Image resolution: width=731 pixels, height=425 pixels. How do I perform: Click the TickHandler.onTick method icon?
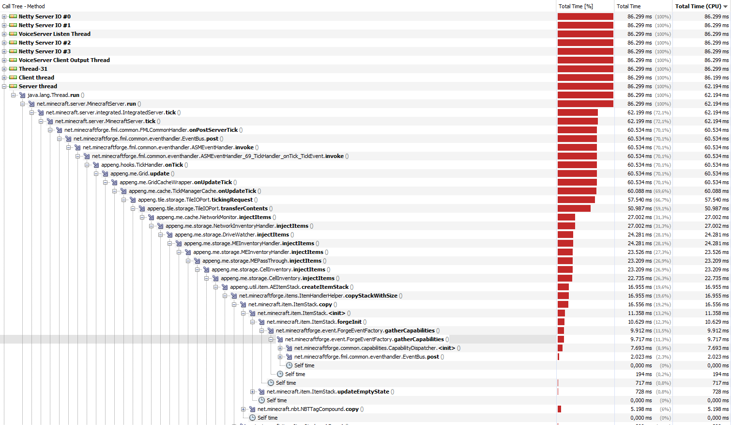point(96,165)
